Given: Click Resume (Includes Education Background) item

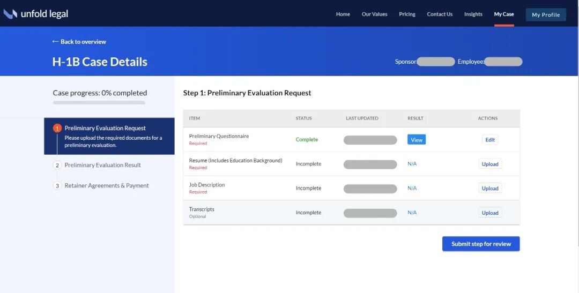Looking at the screenshot, I should [x=235, y=161].
